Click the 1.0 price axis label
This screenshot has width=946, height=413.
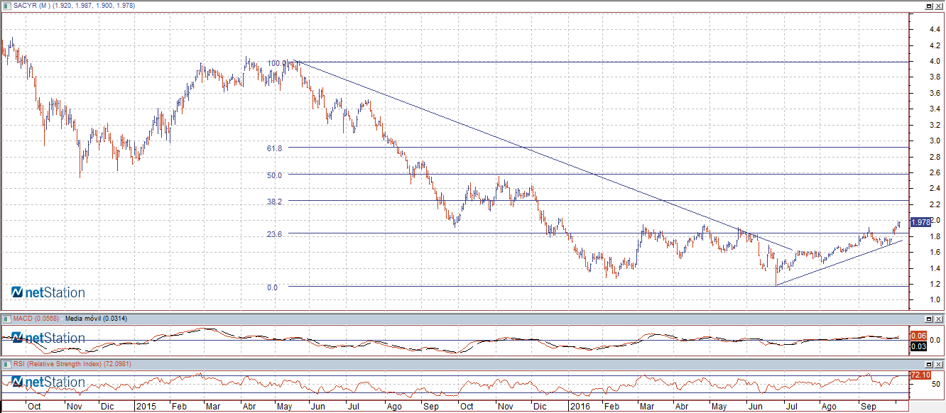click(935, 299)
